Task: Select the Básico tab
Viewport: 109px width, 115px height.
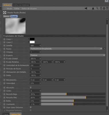Action: point(6,16)
